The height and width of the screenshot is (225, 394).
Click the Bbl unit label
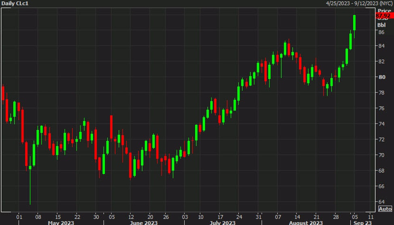pos(381,25)
